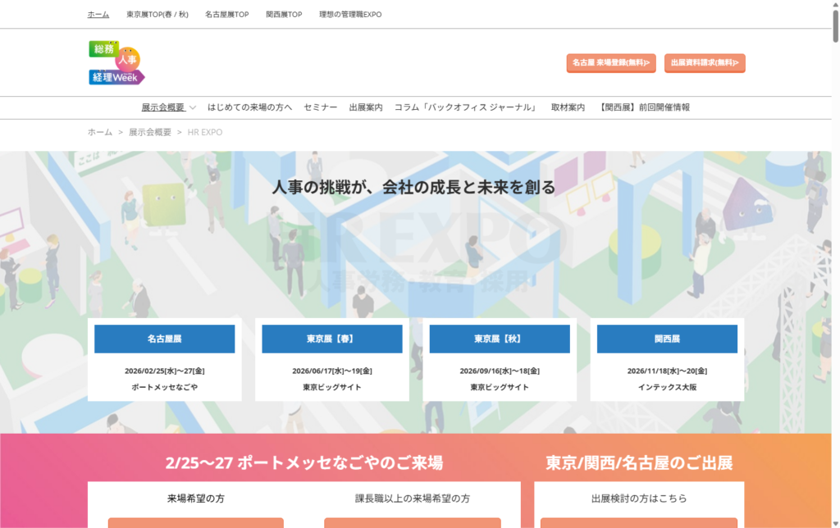Viewport: 840px width, 528px height.
Task: Click the vertical page scrollbar
Action: click(834, 246)
